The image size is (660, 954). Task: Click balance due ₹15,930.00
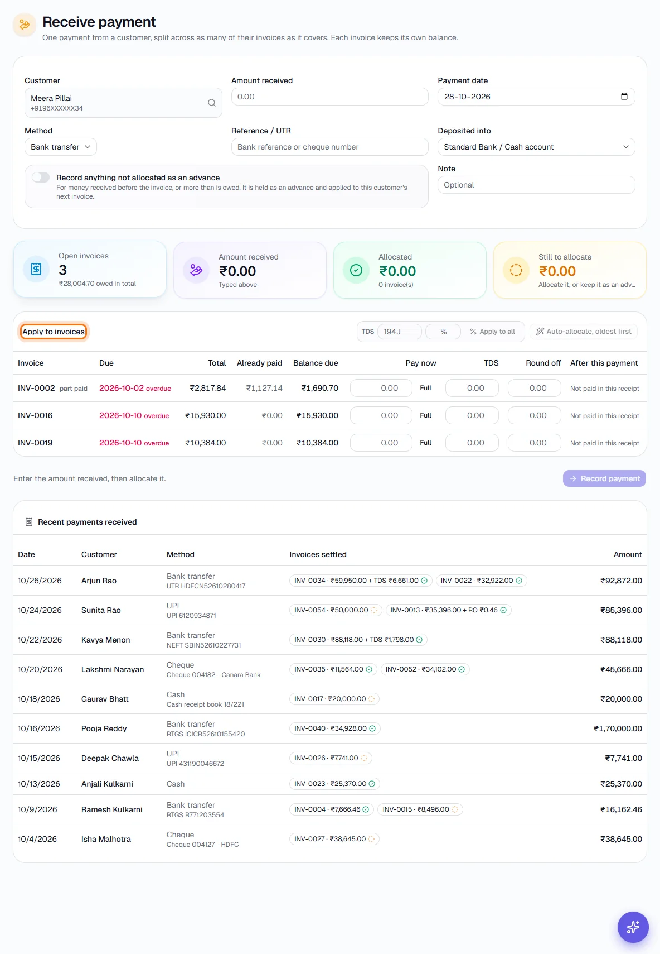(x=317, y=415)
